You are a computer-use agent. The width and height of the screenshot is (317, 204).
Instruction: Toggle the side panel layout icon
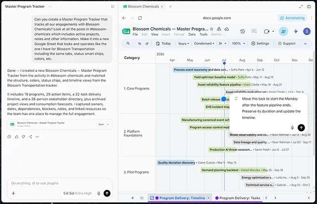tap(309, 6)
